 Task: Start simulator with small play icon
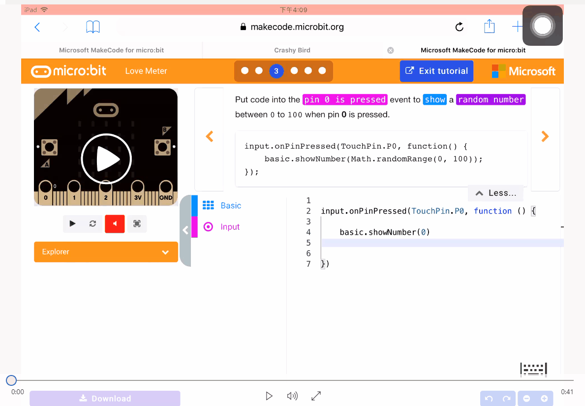pos(72,223)
